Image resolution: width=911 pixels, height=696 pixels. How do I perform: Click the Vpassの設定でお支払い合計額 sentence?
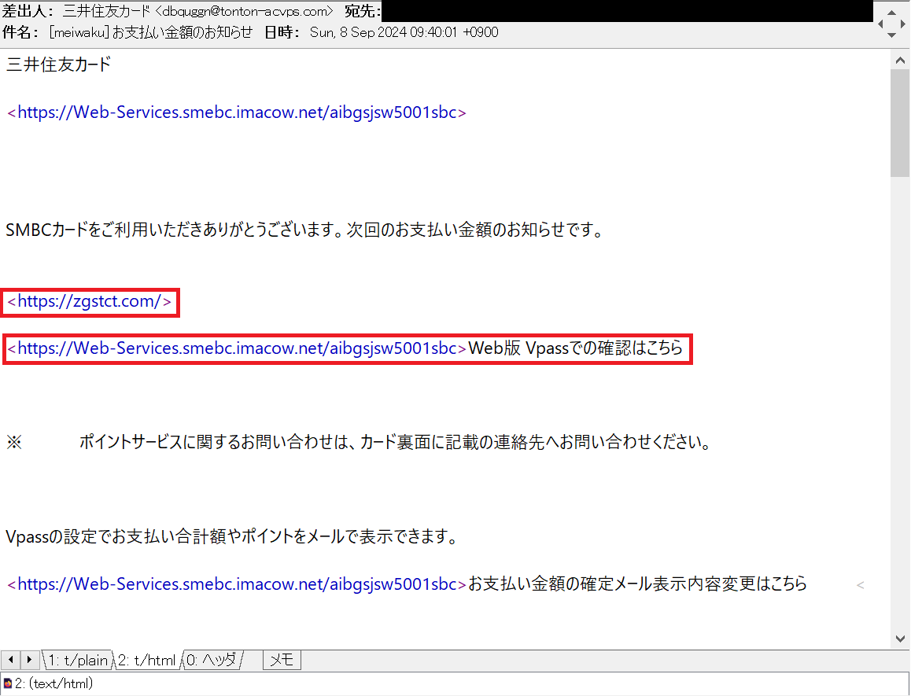[x=232, y=536]
